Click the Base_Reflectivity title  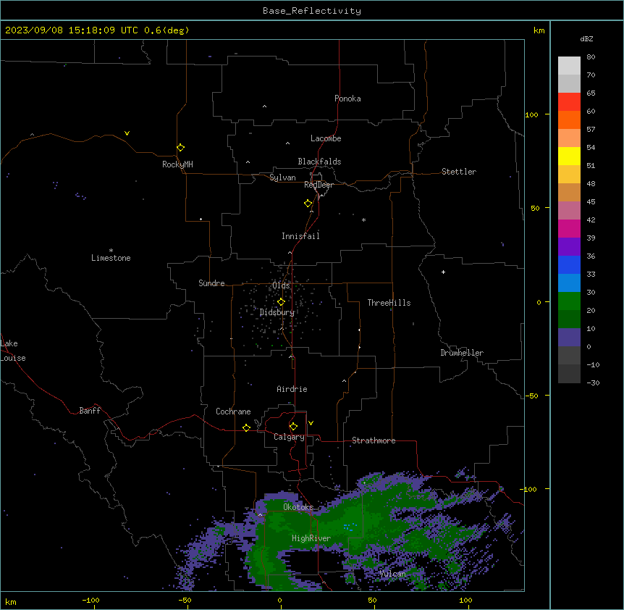pos(312,11)
